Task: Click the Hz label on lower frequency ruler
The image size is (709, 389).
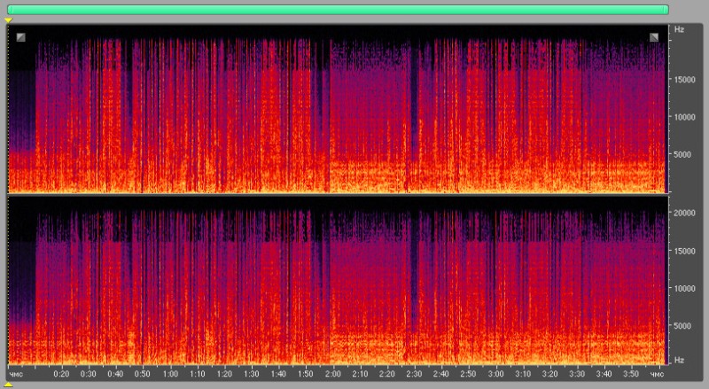Action: (679, 361)
